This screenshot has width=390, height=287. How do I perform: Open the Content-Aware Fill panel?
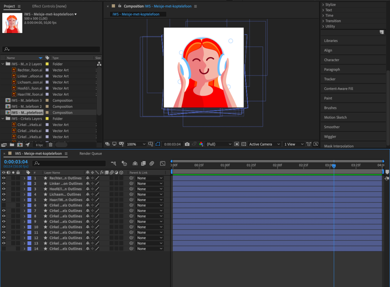tap(338, 89)
